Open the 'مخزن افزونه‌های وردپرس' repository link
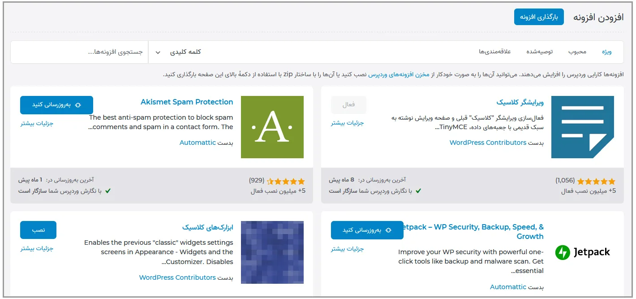The height and width of the screenshot is (299, 636). [x=399, y=74]
